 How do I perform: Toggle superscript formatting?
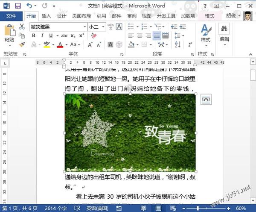[x=81, y=35]
